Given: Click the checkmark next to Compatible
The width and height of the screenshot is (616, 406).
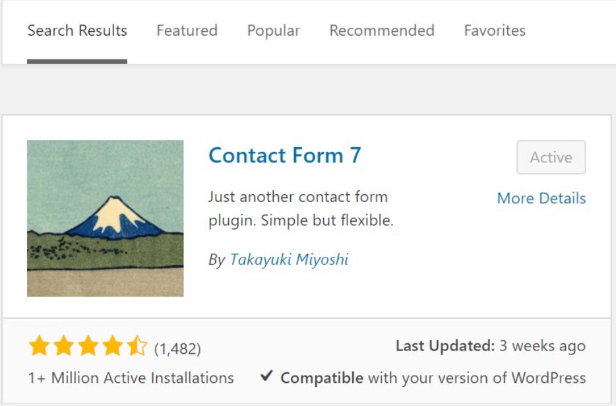Looking at the screenshot, I should [x=266, y=377].
